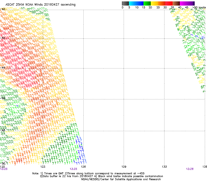This screenshot has height=181, width=207.
Task: Click the '45' tick label on the color scale
Action: (187, 8)
